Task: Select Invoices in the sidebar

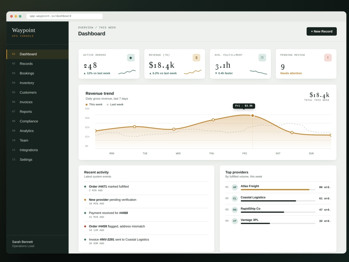Action: coord(37,102)
